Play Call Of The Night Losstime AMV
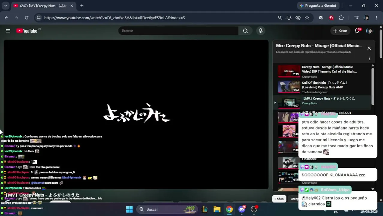This screenshot has width=383, height=216. tap(325, 85)
